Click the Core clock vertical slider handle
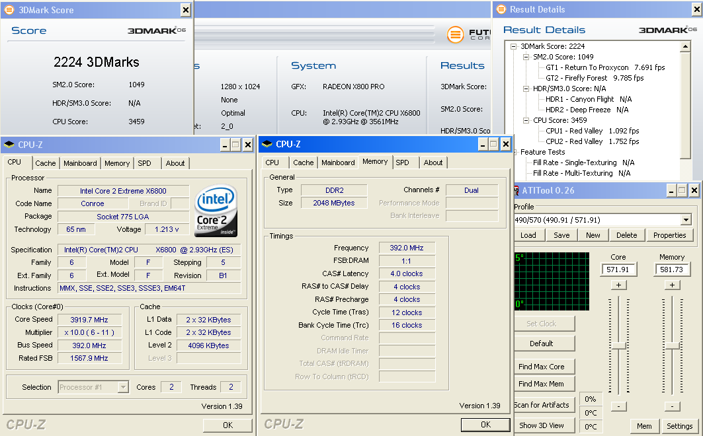703x436 pixels. (619, 346)
